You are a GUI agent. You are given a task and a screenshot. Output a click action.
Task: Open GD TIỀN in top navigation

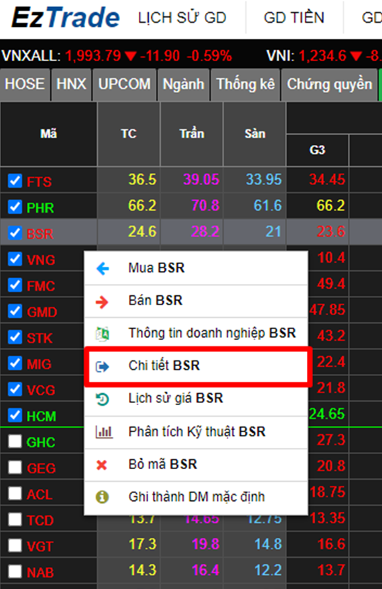tap(294, 18)
